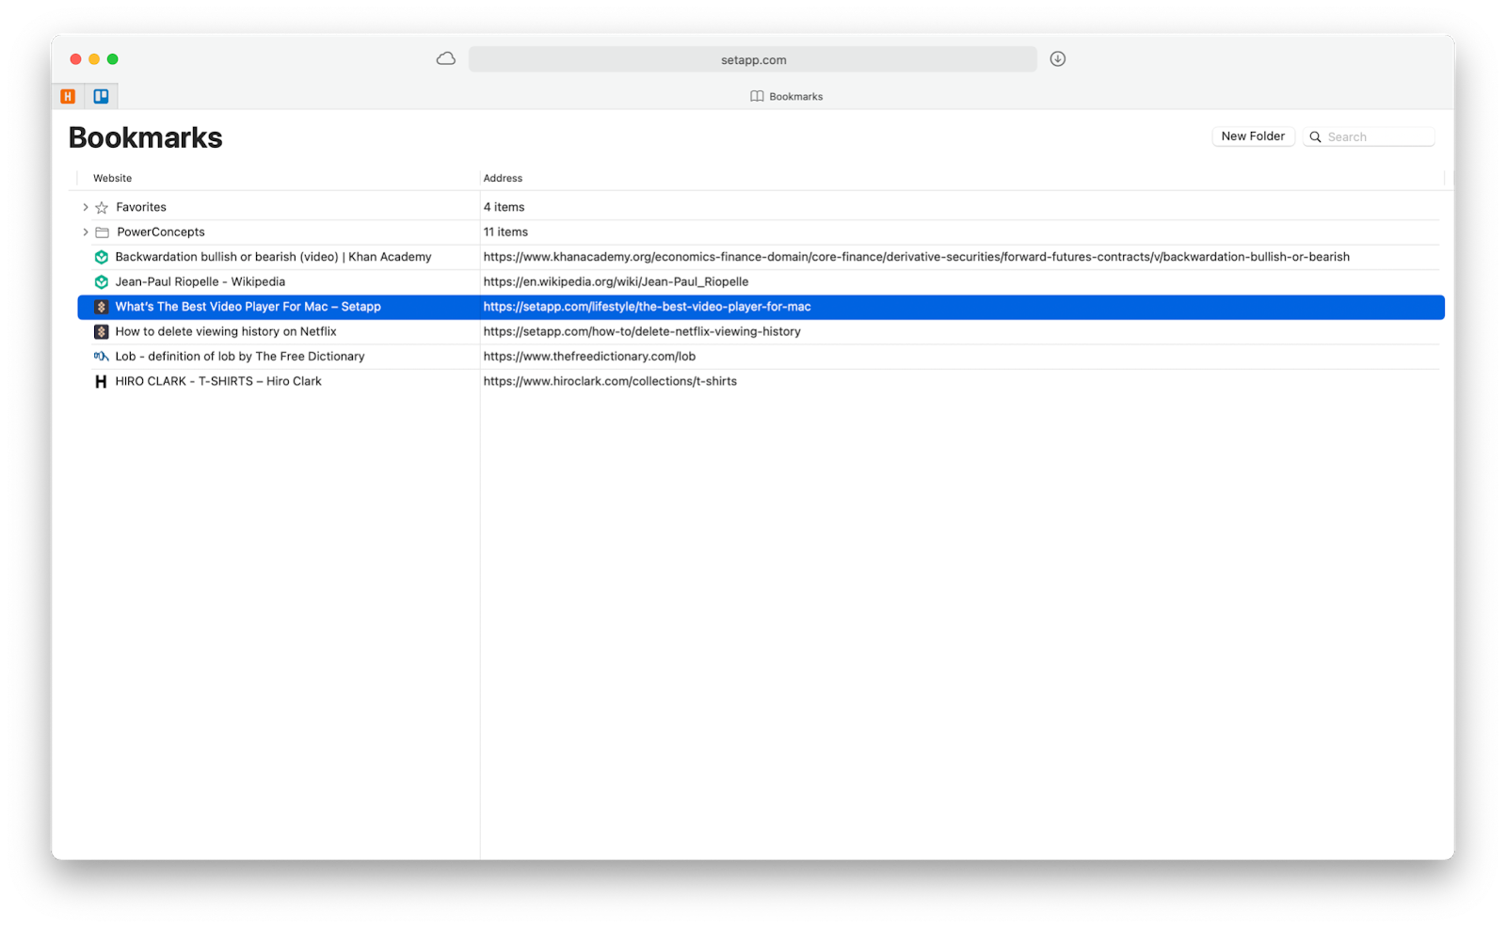Click the Khan Academy bookmark favicon
This screenshot has width=1506, height=928.
pos(101,257)
